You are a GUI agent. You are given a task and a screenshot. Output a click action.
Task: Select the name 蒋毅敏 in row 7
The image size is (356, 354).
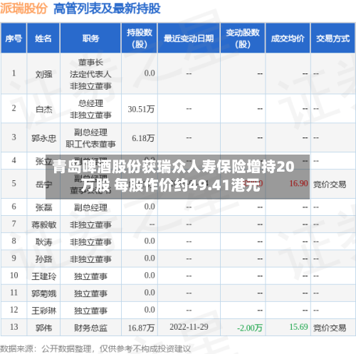tap(43, 224)
